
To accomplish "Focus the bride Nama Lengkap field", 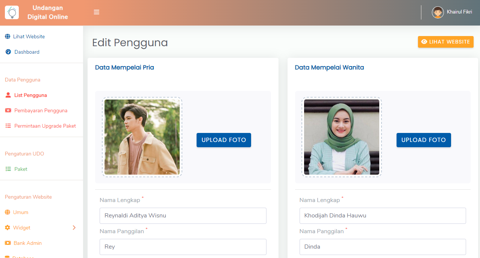I will coord(383,216).
